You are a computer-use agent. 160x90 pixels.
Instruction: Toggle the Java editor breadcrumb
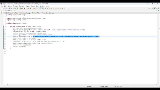[40, 8]
